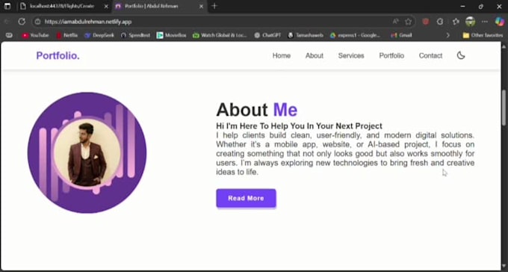Open the Tamashaweb bookmark

coord(306,35)
